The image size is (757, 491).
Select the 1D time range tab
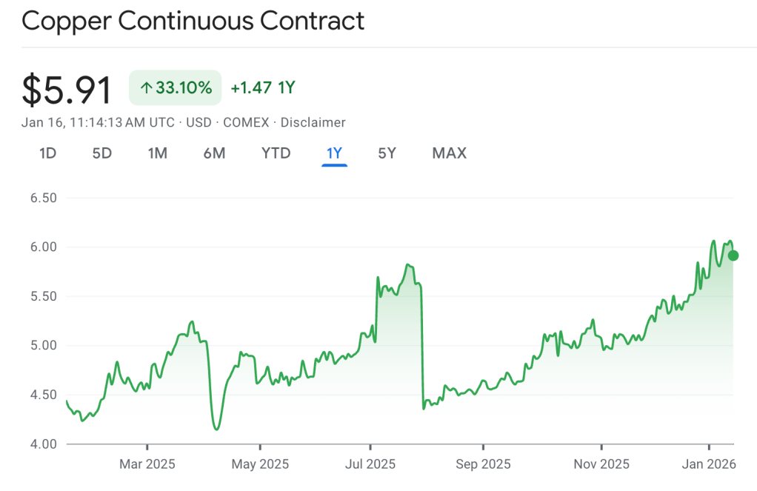tap(47, 153)
